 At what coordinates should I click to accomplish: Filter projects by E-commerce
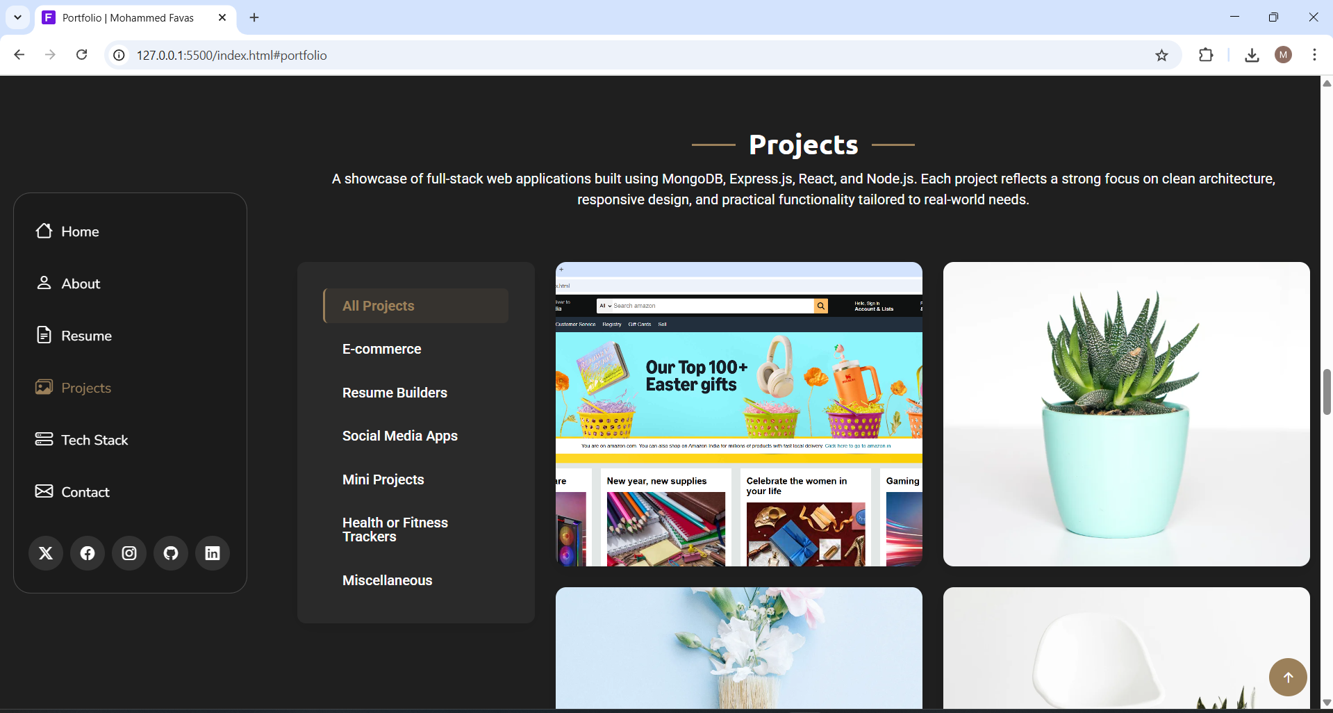coord(381,349)
